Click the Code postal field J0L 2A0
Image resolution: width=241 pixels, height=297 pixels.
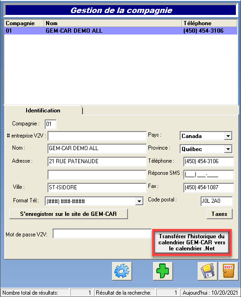tap(217, 201)
